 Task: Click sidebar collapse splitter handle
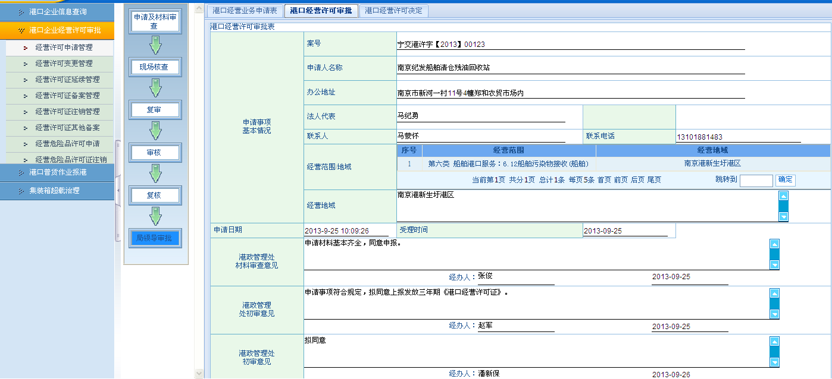click(118, 189)
